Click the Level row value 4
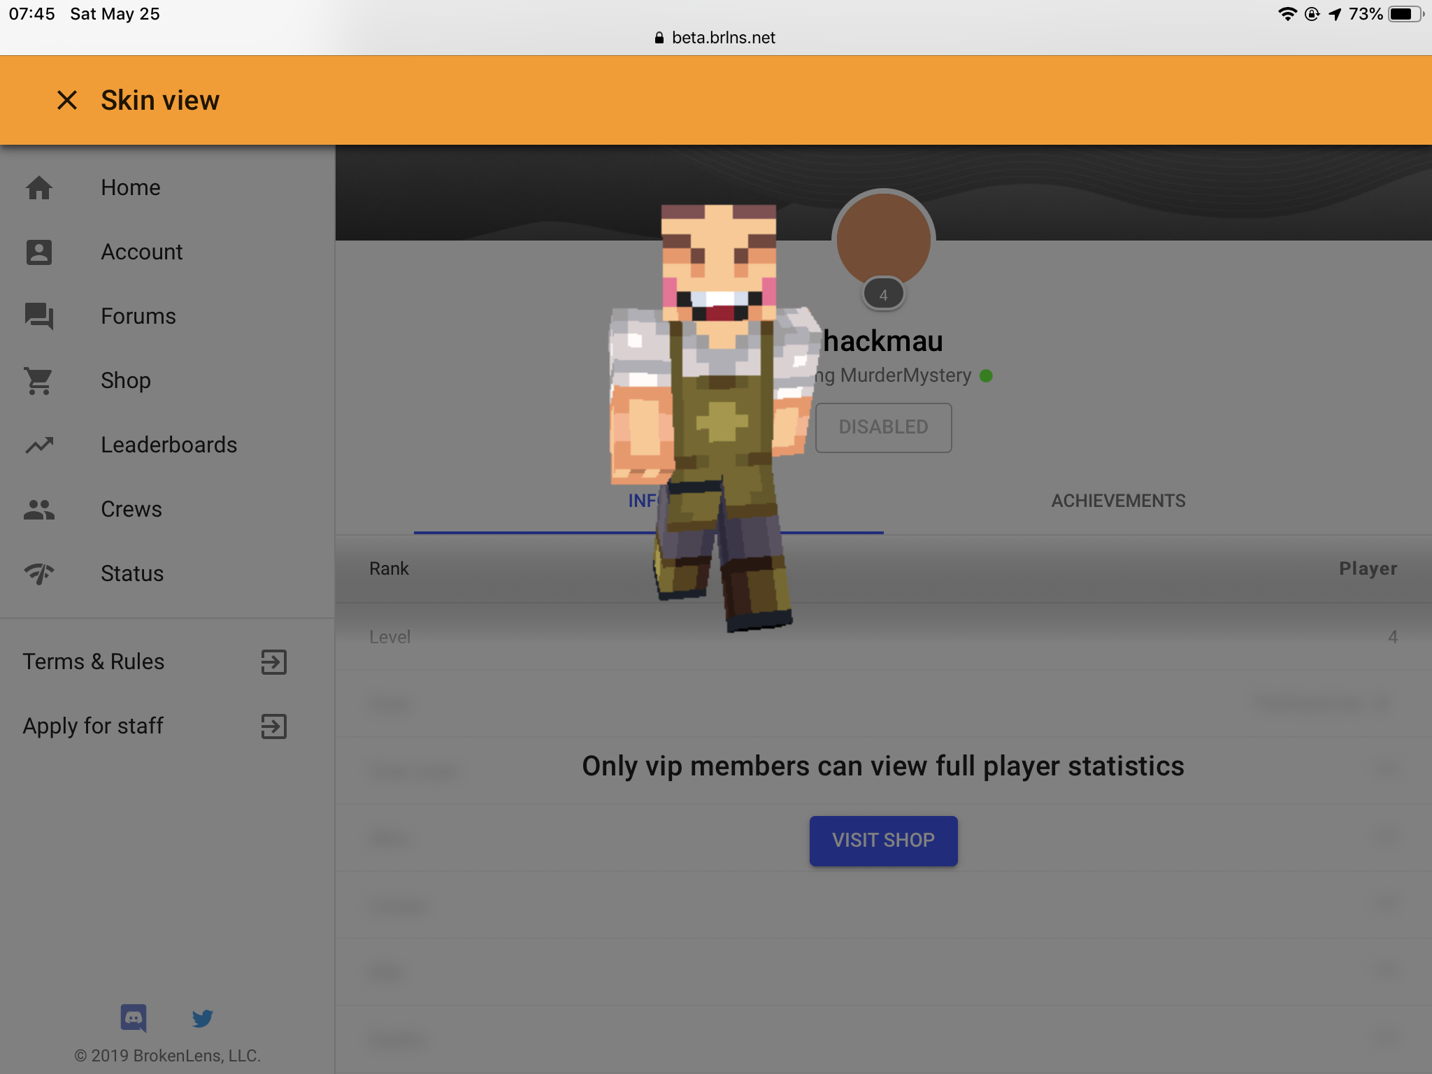 point(1392,637)
